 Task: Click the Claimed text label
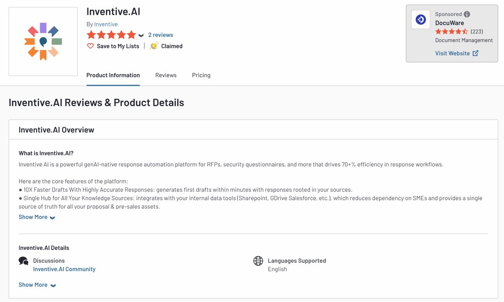click(172, 46)
